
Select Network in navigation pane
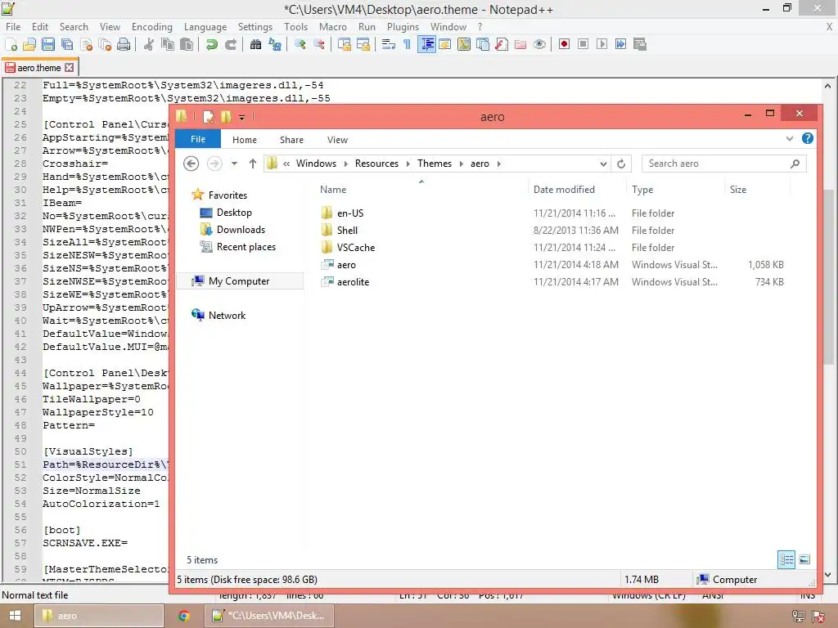click(227, 315)
